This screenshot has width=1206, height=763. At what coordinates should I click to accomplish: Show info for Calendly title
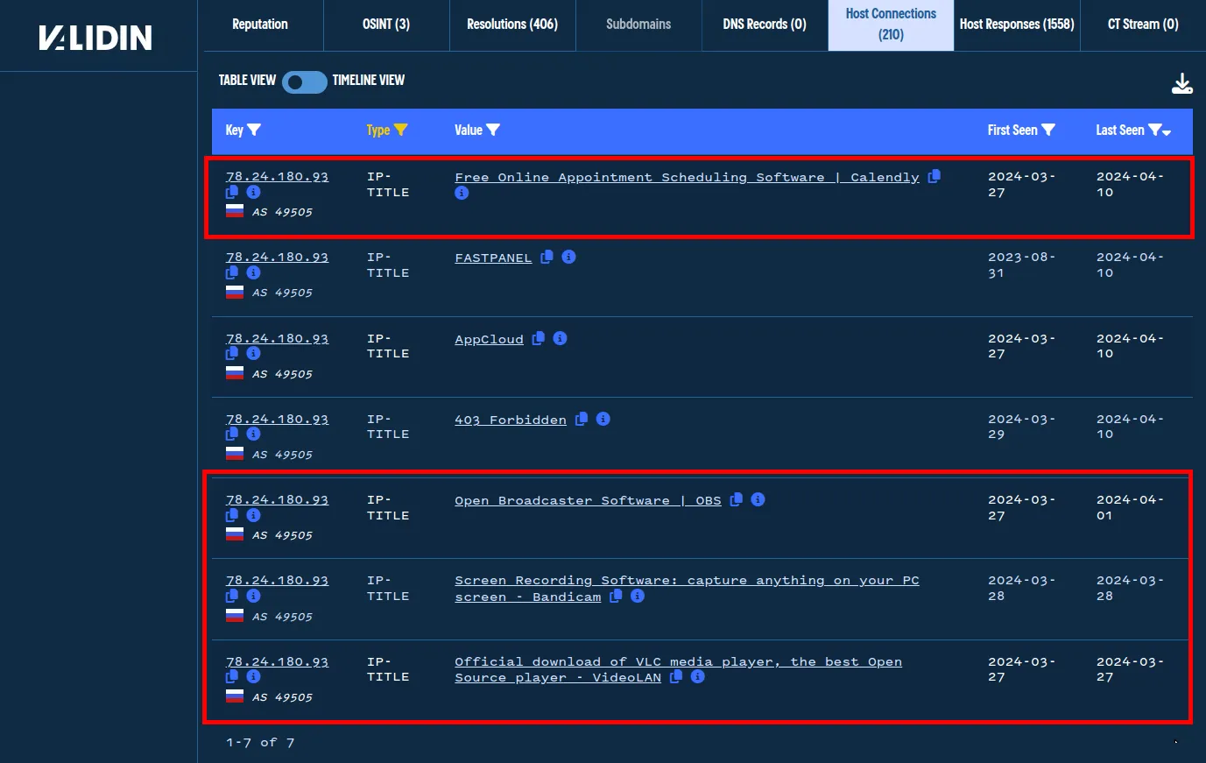pyautogui.click(x=462, y=193)
